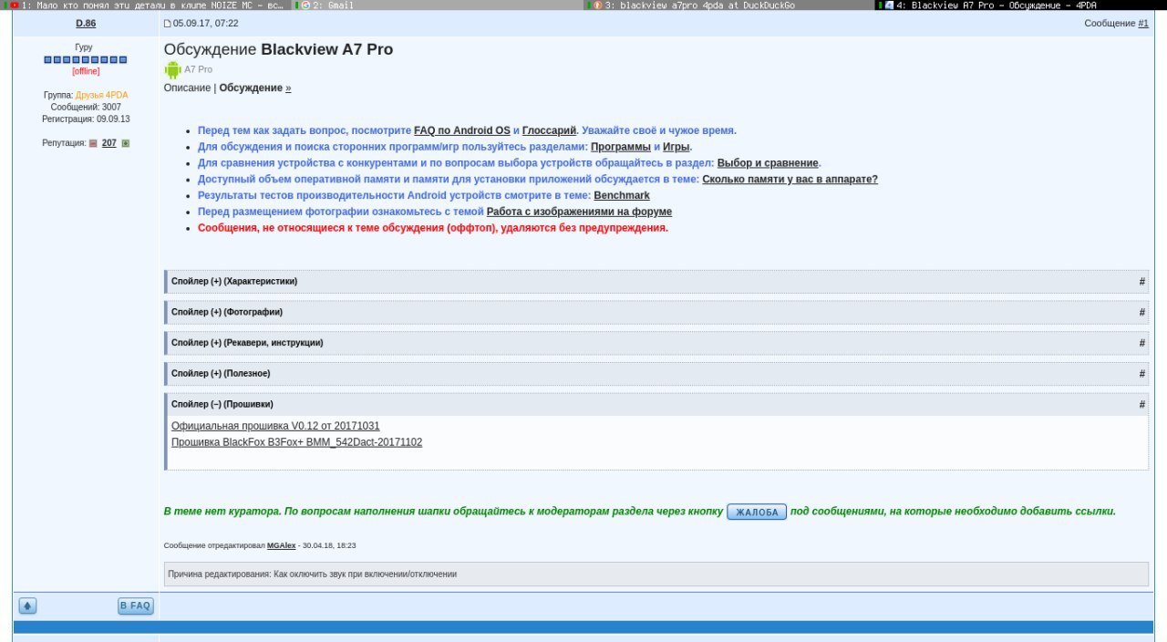Switch to the DuckDuckGo blackview a7pro tab
Screen dimensions: 1167x642
729,5
